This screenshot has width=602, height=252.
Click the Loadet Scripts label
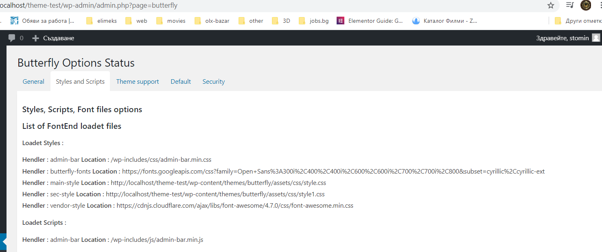[x=44, y=223]
